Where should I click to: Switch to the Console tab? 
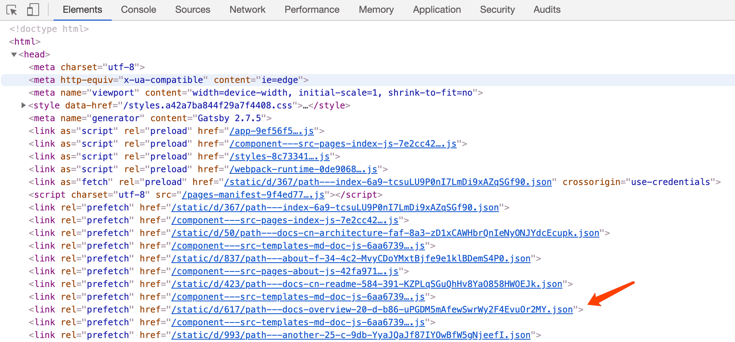tap(138, 10)
